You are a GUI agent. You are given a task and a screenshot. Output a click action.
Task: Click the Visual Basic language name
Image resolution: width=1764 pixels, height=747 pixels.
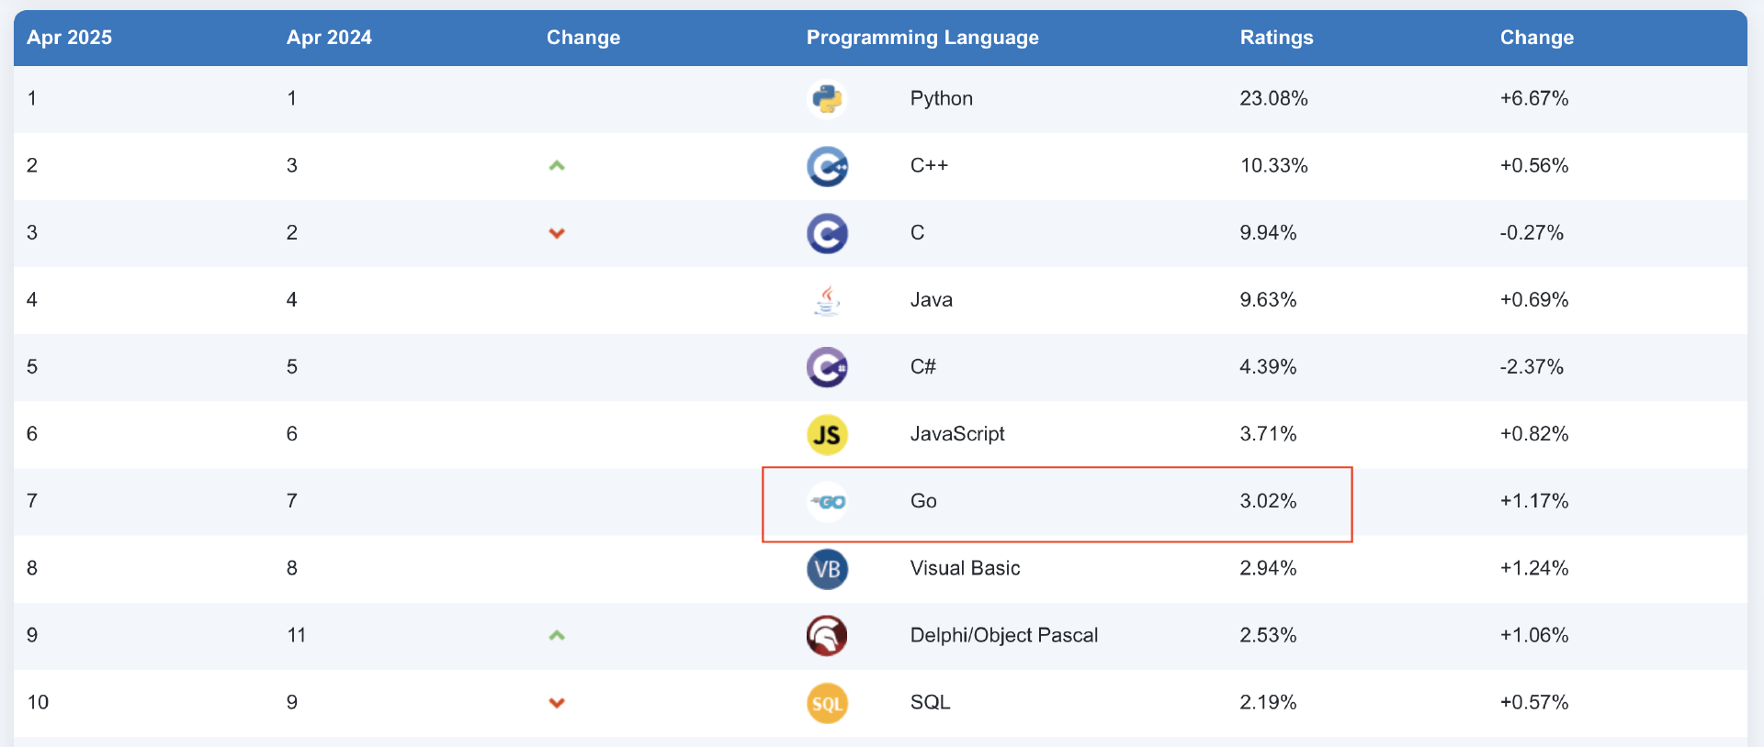(965, 568)
